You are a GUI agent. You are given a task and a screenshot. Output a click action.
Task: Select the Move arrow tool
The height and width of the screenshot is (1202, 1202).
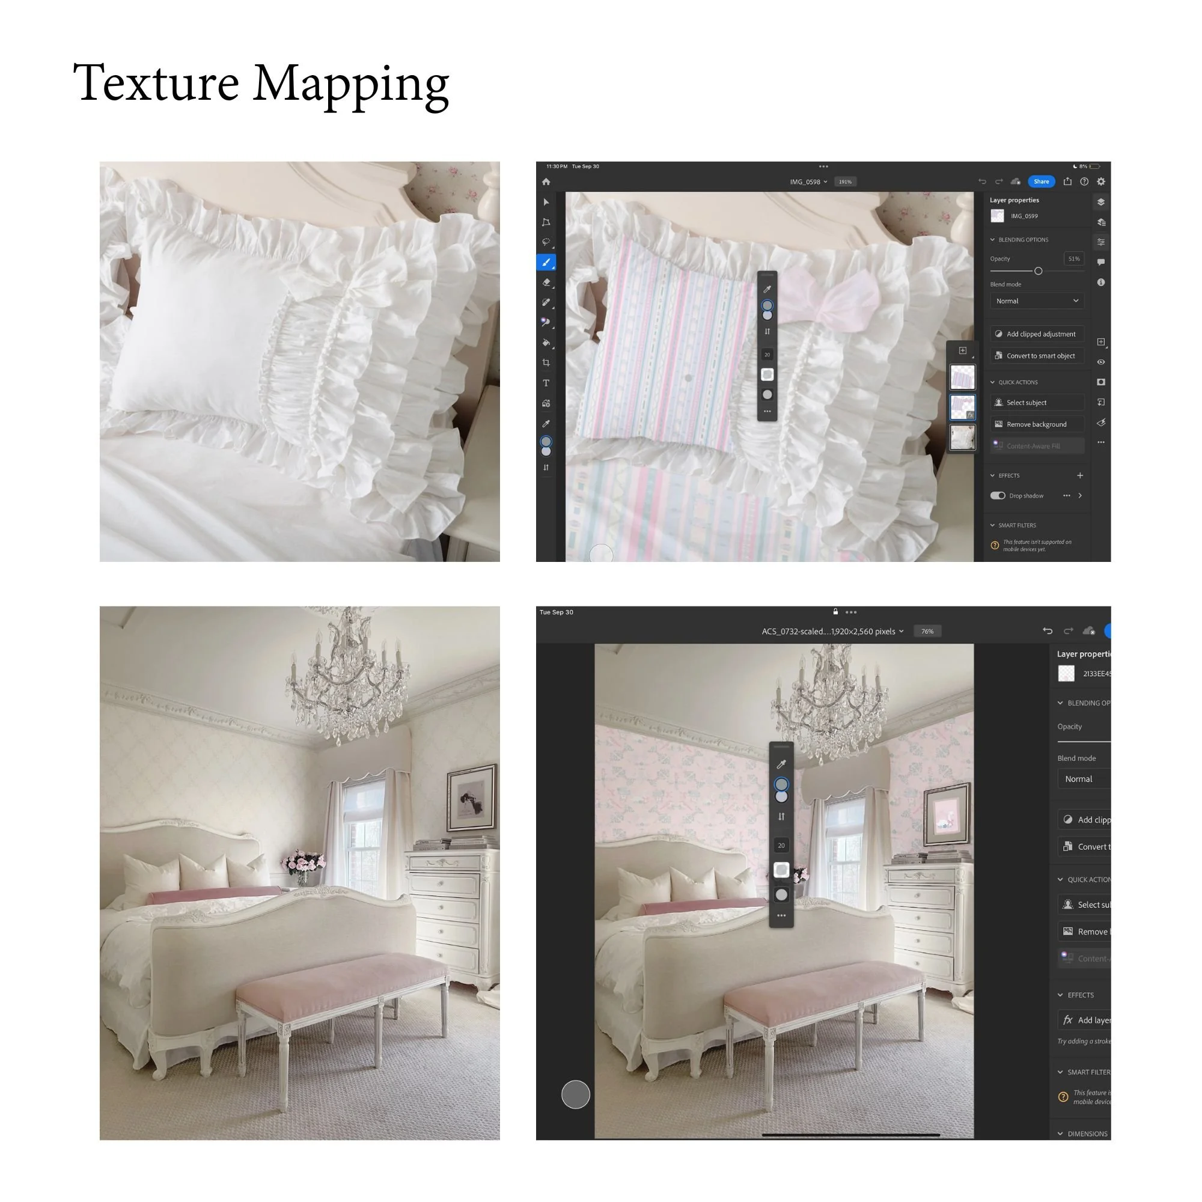point(546,202)
